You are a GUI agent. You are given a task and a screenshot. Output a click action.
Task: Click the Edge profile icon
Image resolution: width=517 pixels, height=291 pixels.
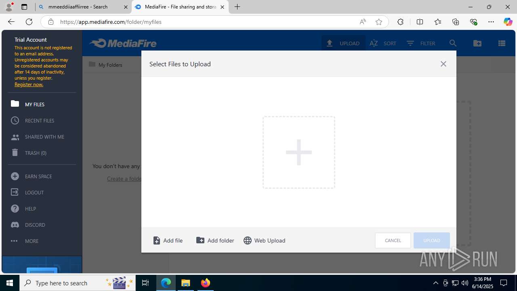coord(9,7)
